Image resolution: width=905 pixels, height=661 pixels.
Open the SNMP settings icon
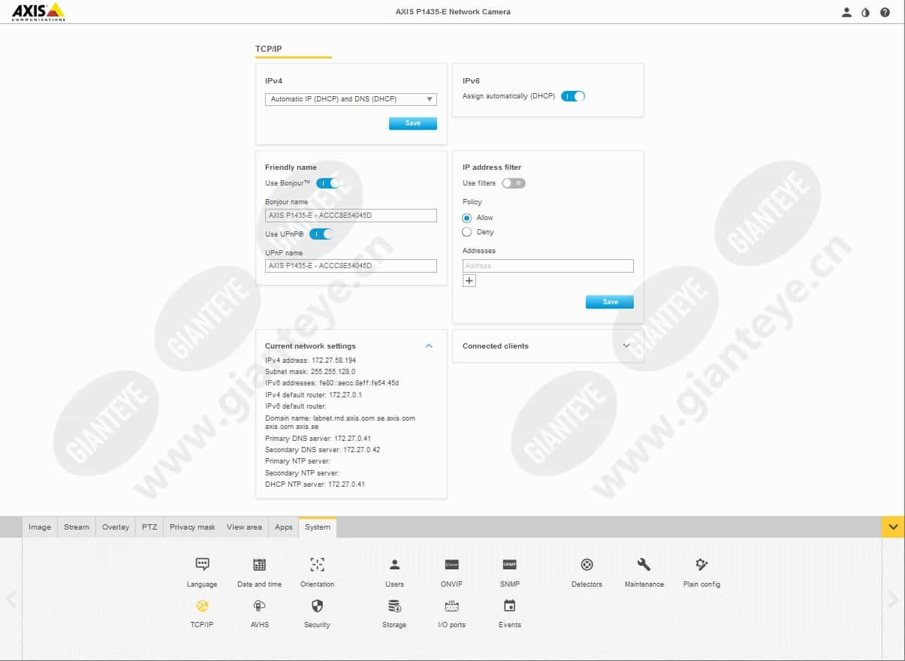coord(509,565)
